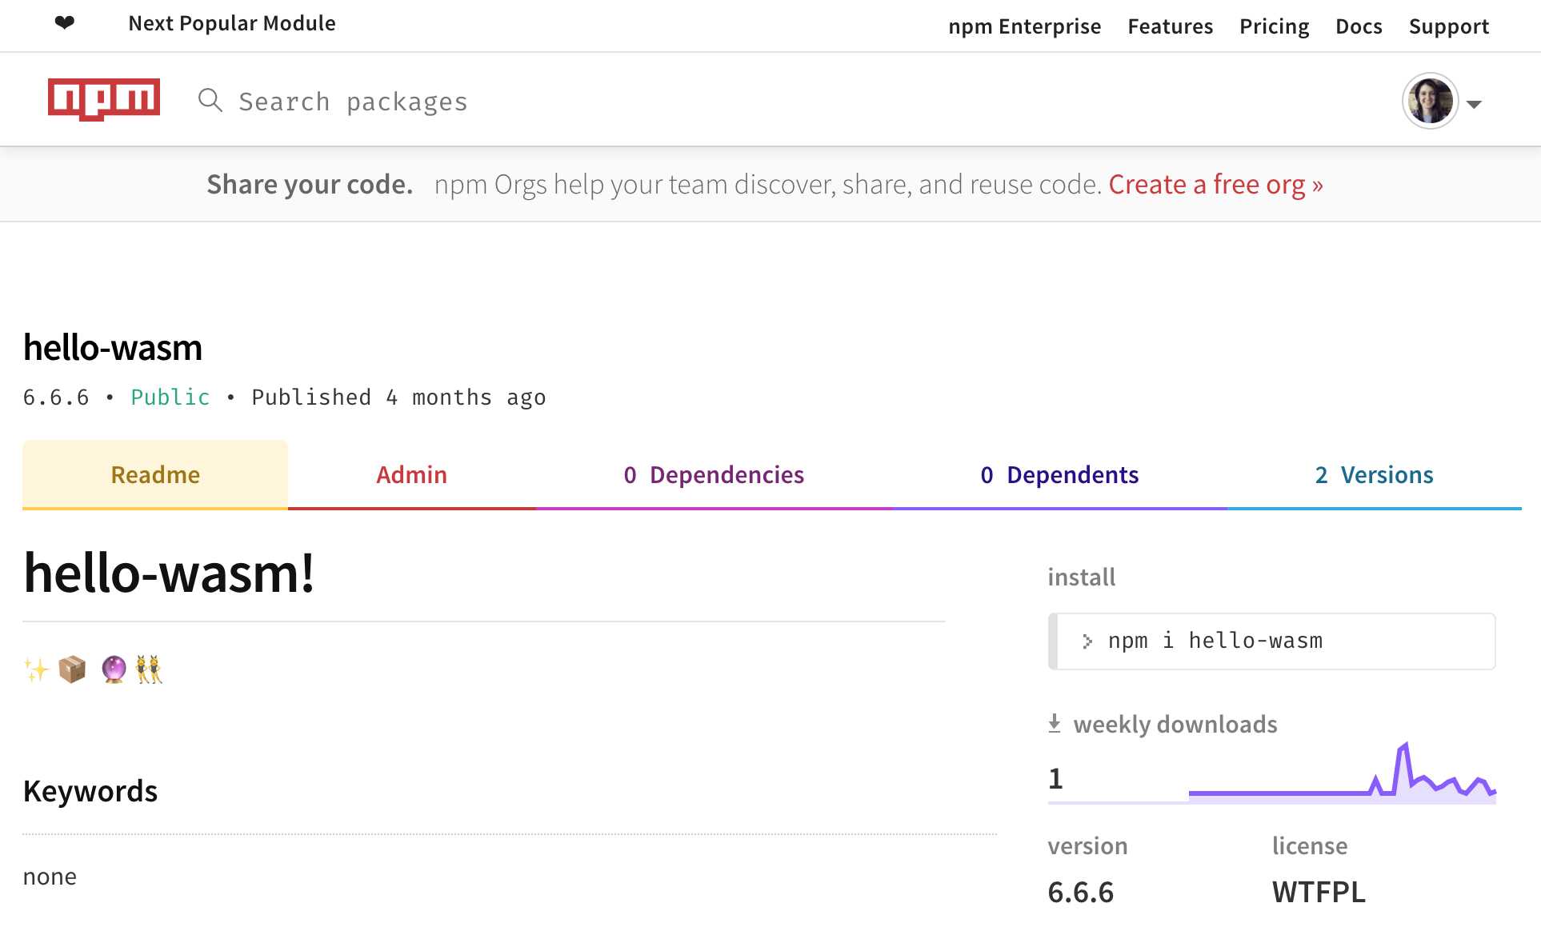The width and height of the screenshot is (1541, 931).
Task: Open the Support link
Action: 1449,26
